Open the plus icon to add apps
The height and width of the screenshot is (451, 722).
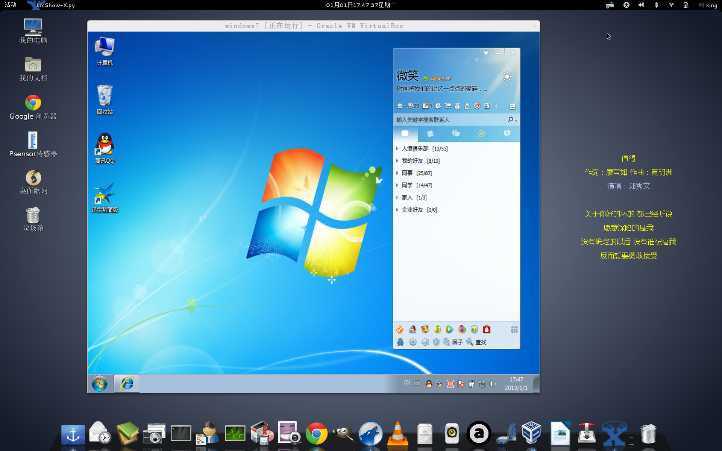pyautogui.click(x=496, y=106)
